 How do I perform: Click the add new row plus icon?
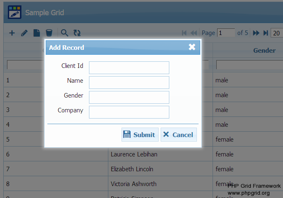12,33
